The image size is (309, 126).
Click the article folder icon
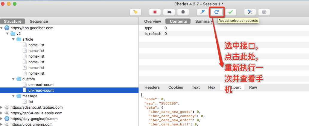(x=19, y=39)
